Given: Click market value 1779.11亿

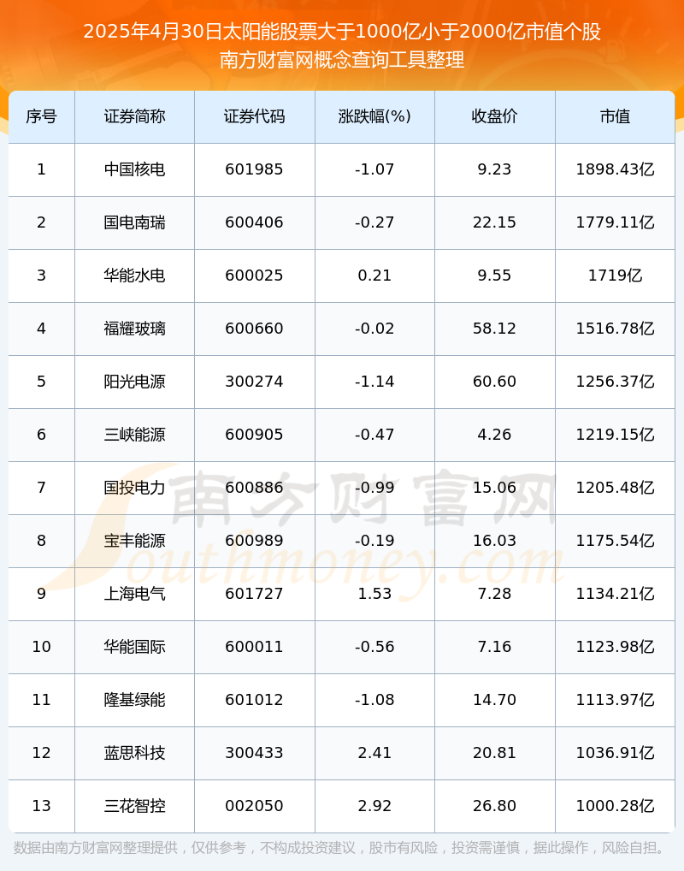Looking at the screenshot, I should 615,222.
